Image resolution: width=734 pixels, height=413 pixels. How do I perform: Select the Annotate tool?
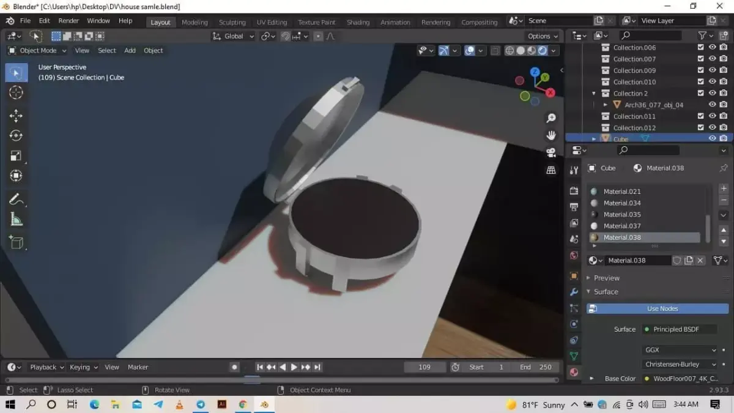pos(17,198)
